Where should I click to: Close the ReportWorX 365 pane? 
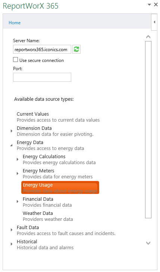[156, 5]
